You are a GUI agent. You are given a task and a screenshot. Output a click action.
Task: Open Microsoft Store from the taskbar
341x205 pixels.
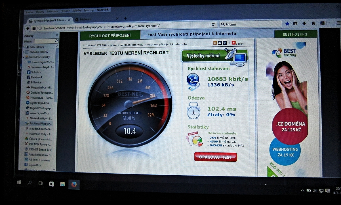(x=51, y=184)
